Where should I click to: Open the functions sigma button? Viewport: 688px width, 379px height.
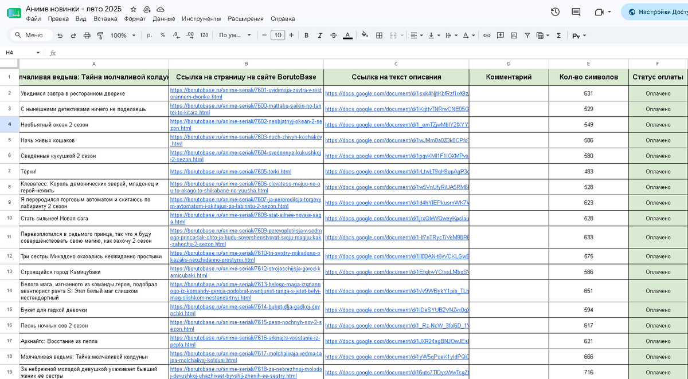(558, 35)
